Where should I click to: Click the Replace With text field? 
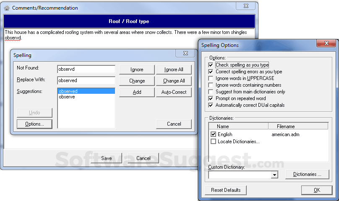click(x=86, y=80)
